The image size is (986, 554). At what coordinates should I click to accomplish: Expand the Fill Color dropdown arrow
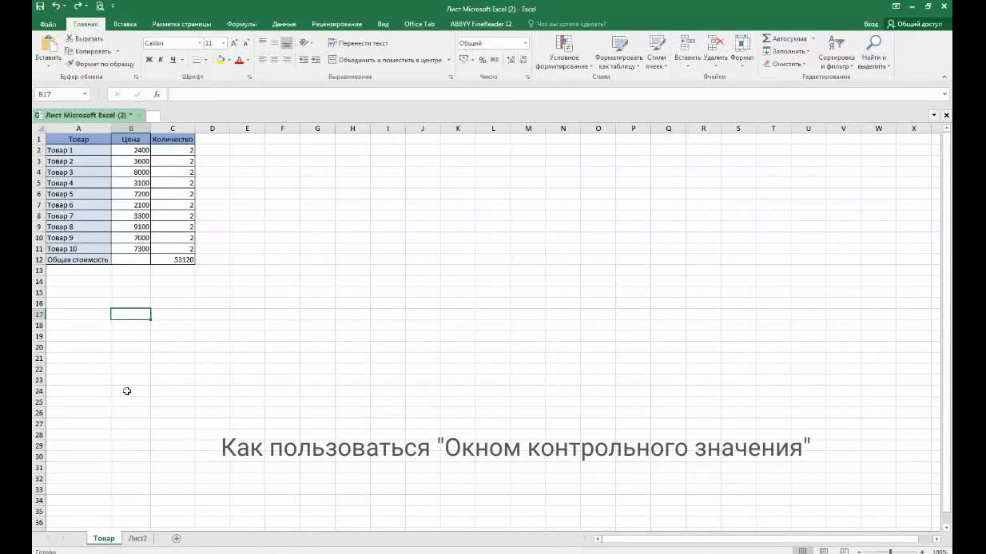(230, 59)
